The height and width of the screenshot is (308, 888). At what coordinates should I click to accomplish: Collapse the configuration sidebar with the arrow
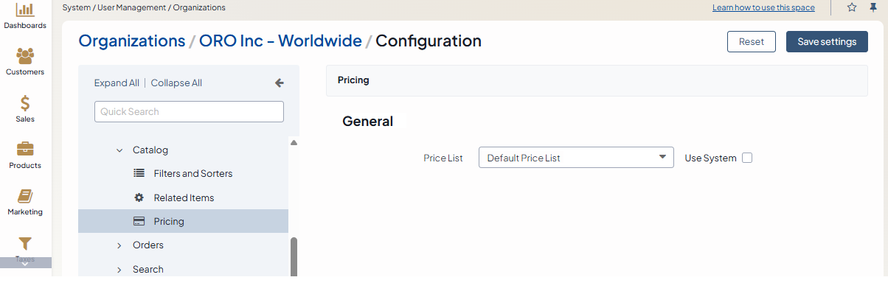coord(280,83)
